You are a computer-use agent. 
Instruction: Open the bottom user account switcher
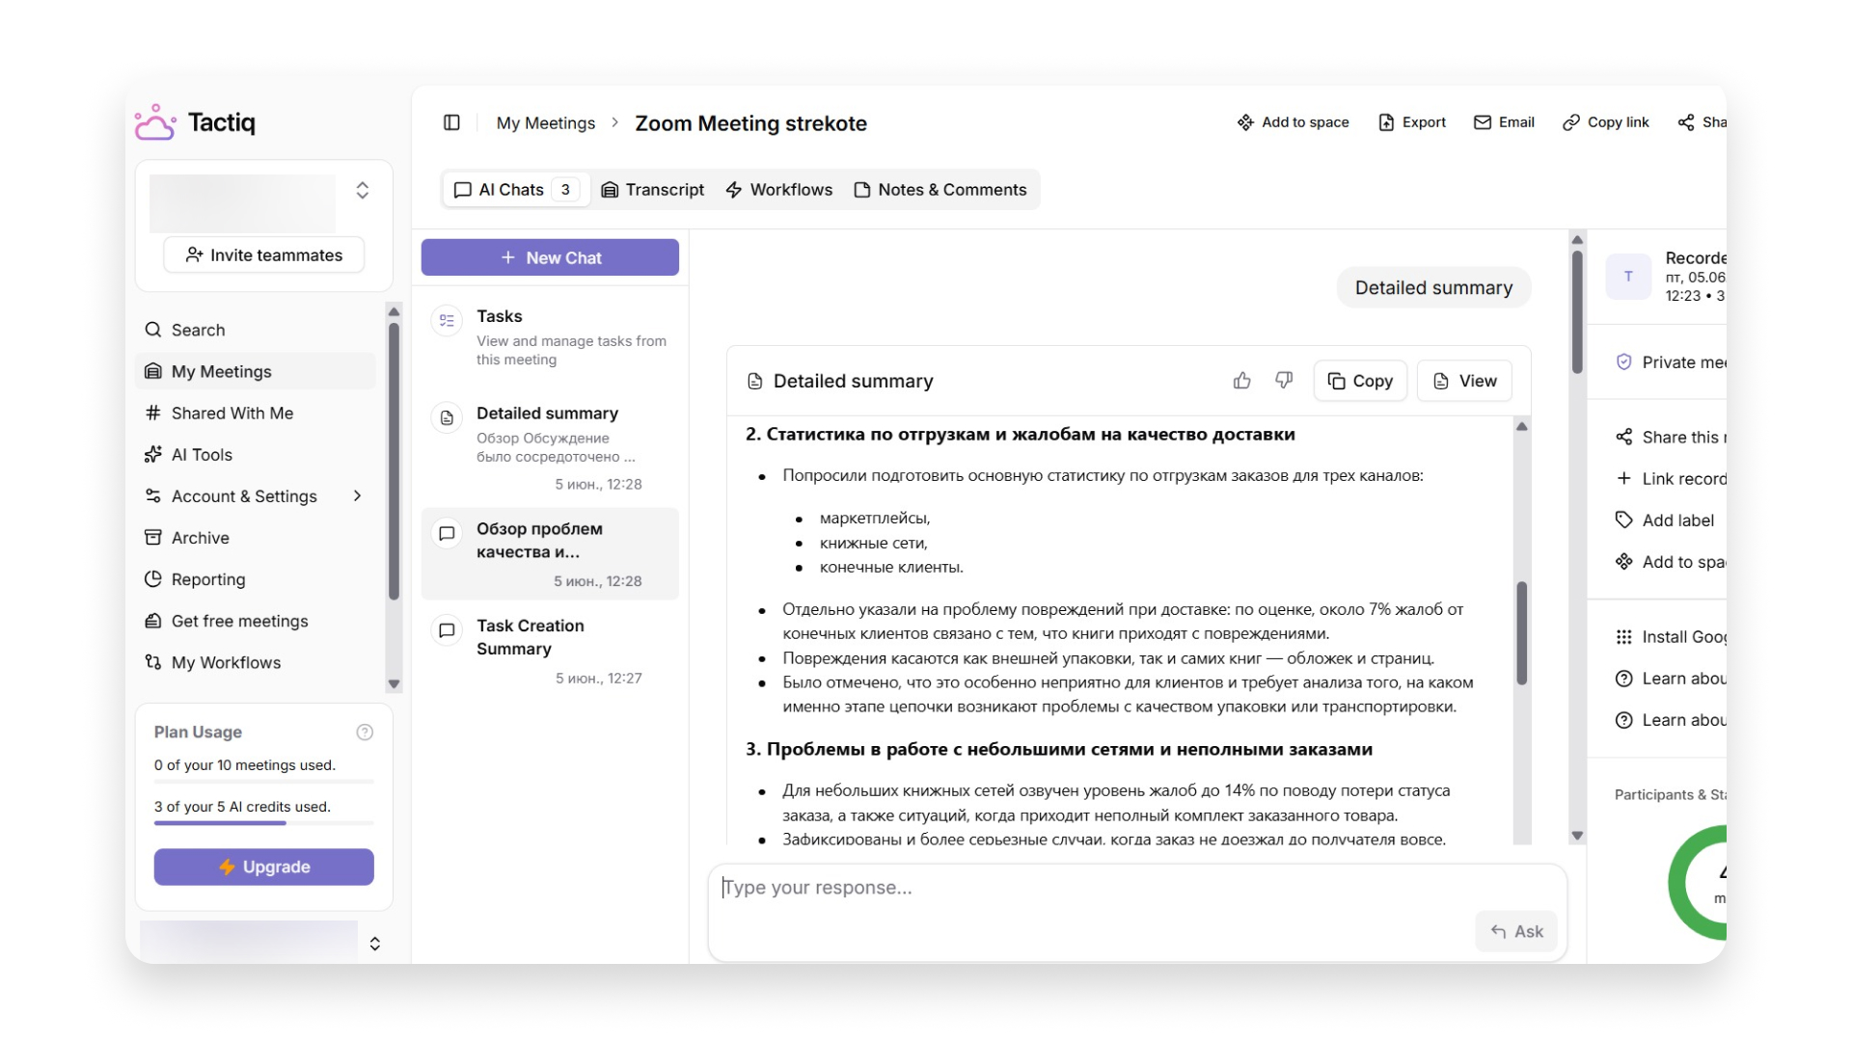[x=375, y=944]
